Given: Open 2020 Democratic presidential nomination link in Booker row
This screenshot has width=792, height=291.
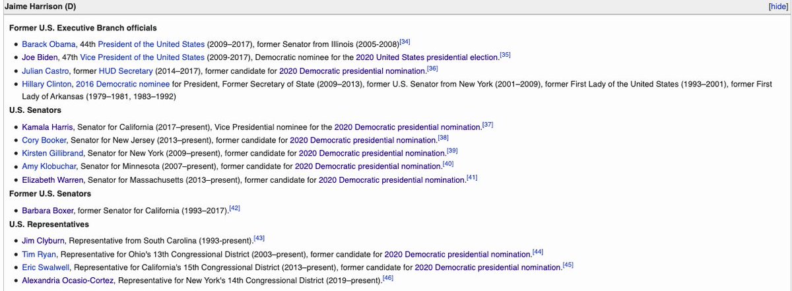Looking at the screenshot, I should point(363,140).
